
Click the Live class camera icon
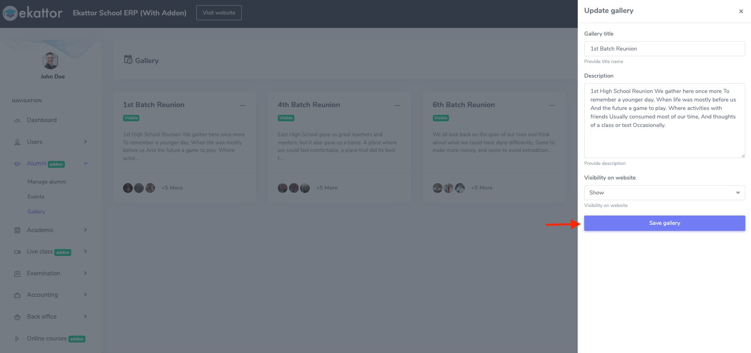(x=17, y=252)
